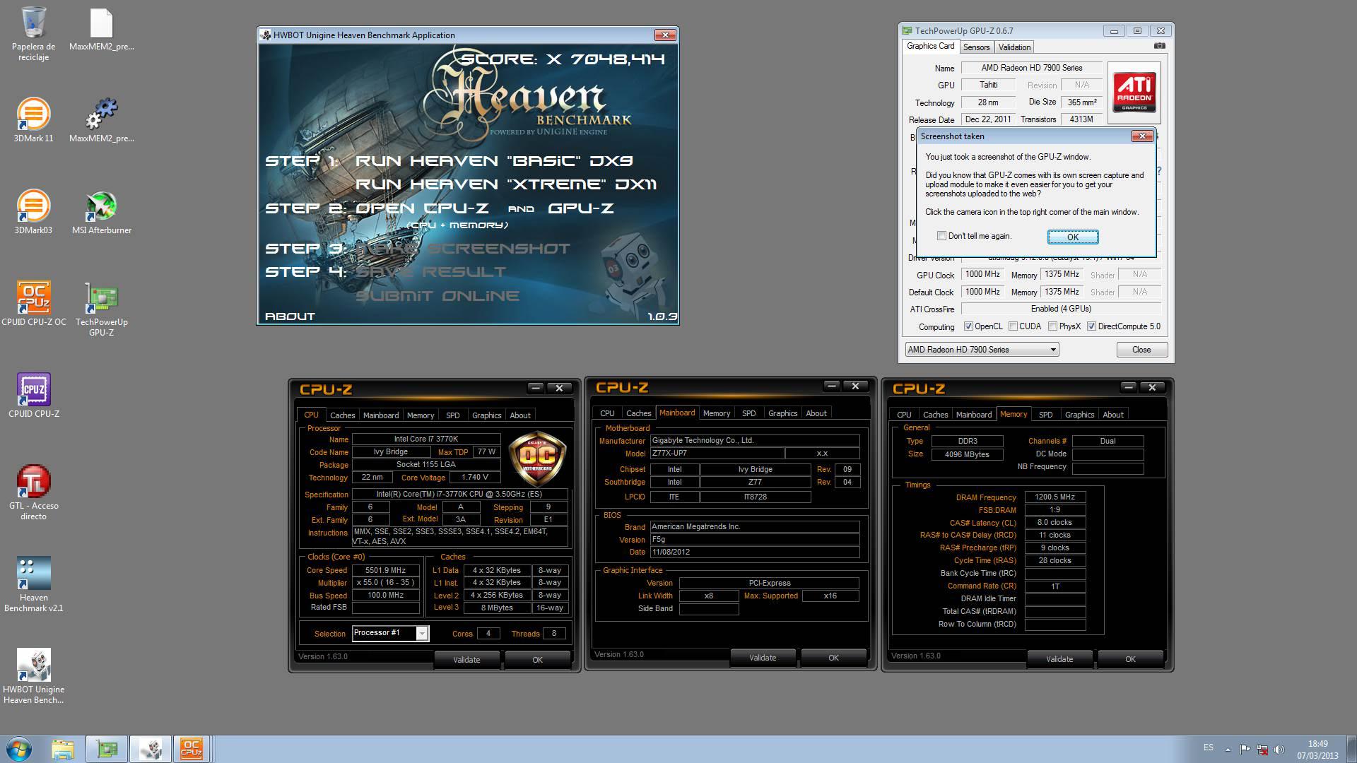Open the Processor #1 selection dropdown
Screen dimensions: 1357x763
(390, 633)
